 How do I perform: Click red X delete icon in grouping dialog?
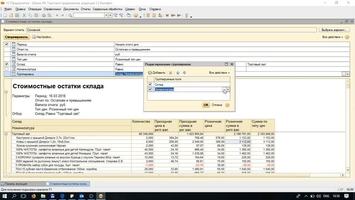click(170, 73)
